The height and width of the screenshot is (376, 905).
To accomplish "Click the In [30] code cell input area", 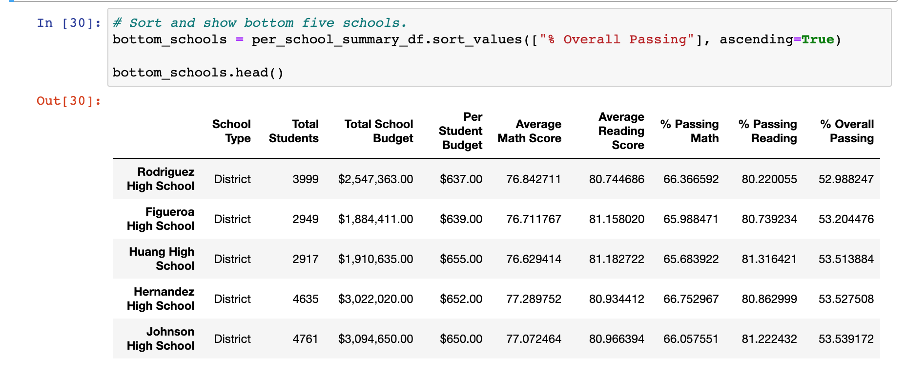I will click(x=499, y=47).
